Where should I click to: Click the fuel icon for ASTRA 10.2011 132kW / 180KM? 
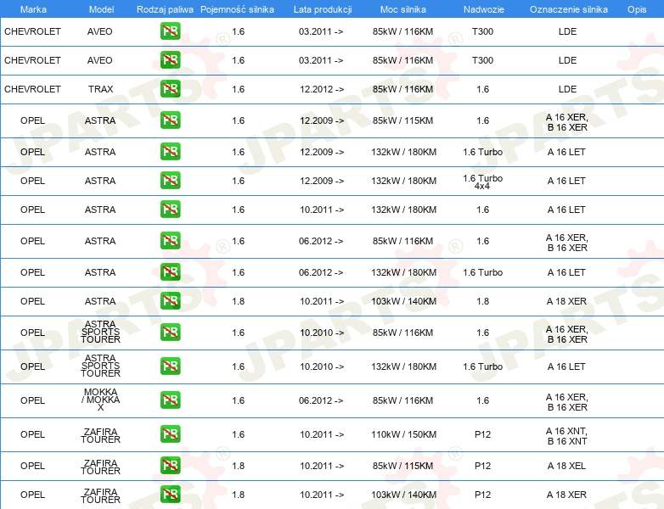(170, 209)
